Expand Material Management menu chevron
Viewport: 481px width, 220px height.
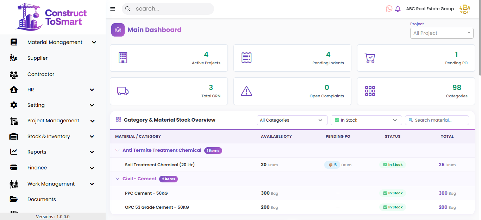(94, 42)
